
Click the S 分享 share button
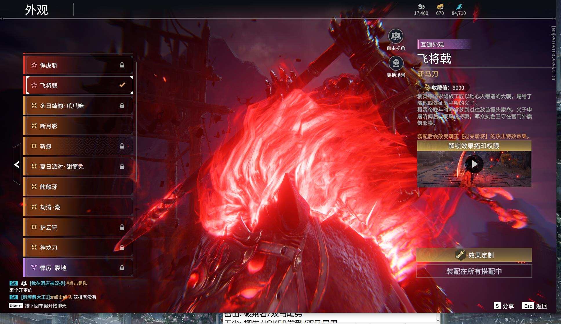coord(504,306)
